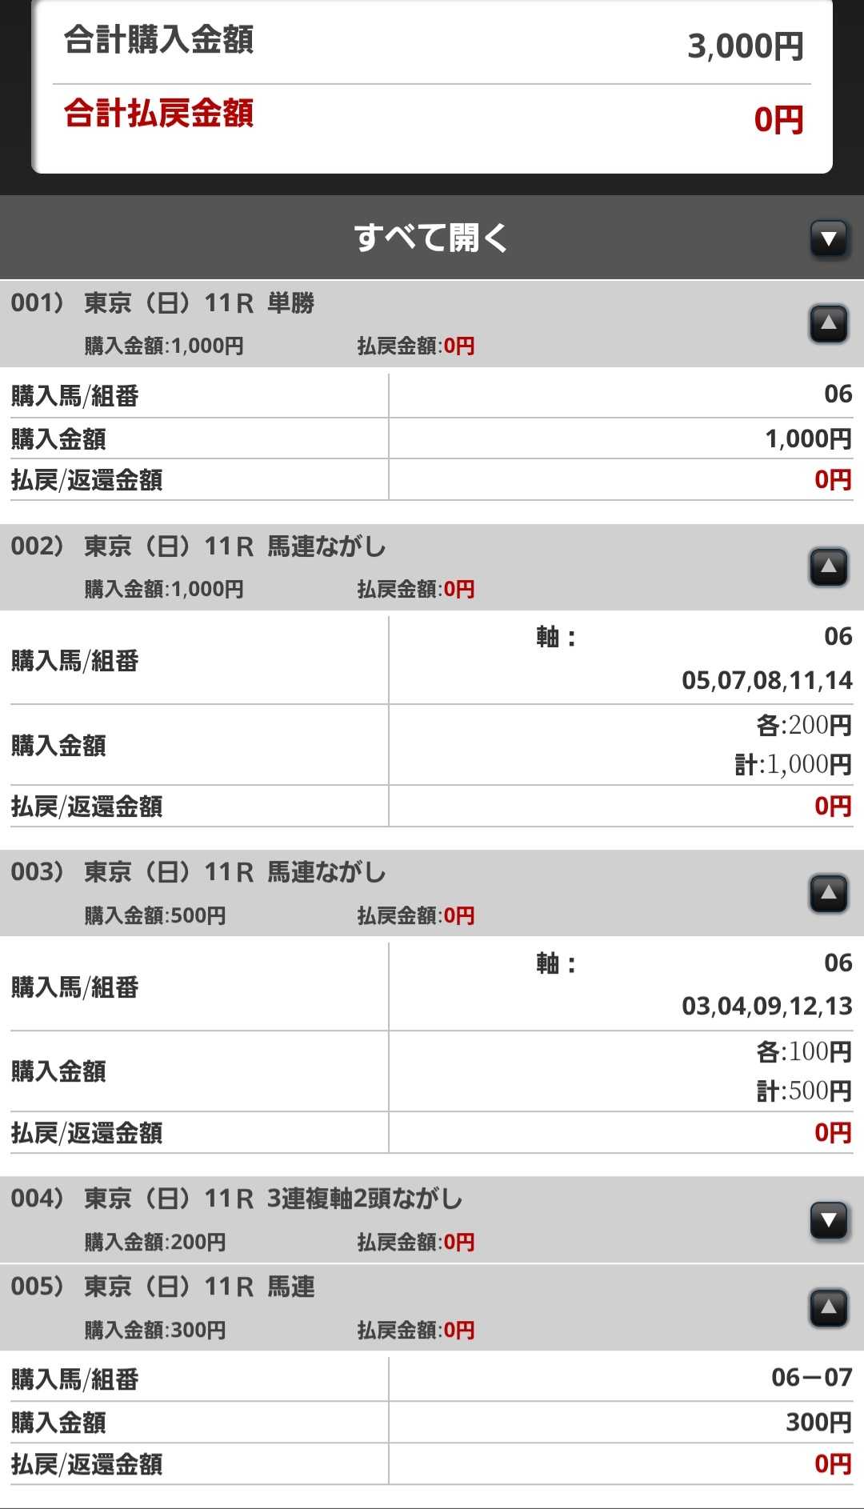Viewport: 864px width, 1509px height.
Task: Expand bet 004 3連複軸2頭ながし arrow
Action: click(x=829, y=1220)
